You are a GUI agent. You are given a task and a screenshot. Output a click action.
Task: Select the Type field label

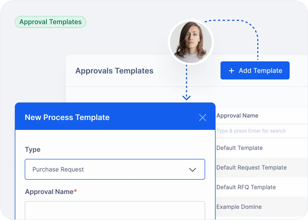click(33, 150)
